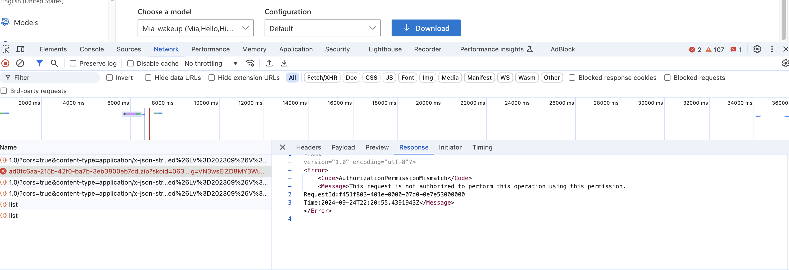Open the Timing tab
Screen dimensions: 789x270
coord(482,147)
